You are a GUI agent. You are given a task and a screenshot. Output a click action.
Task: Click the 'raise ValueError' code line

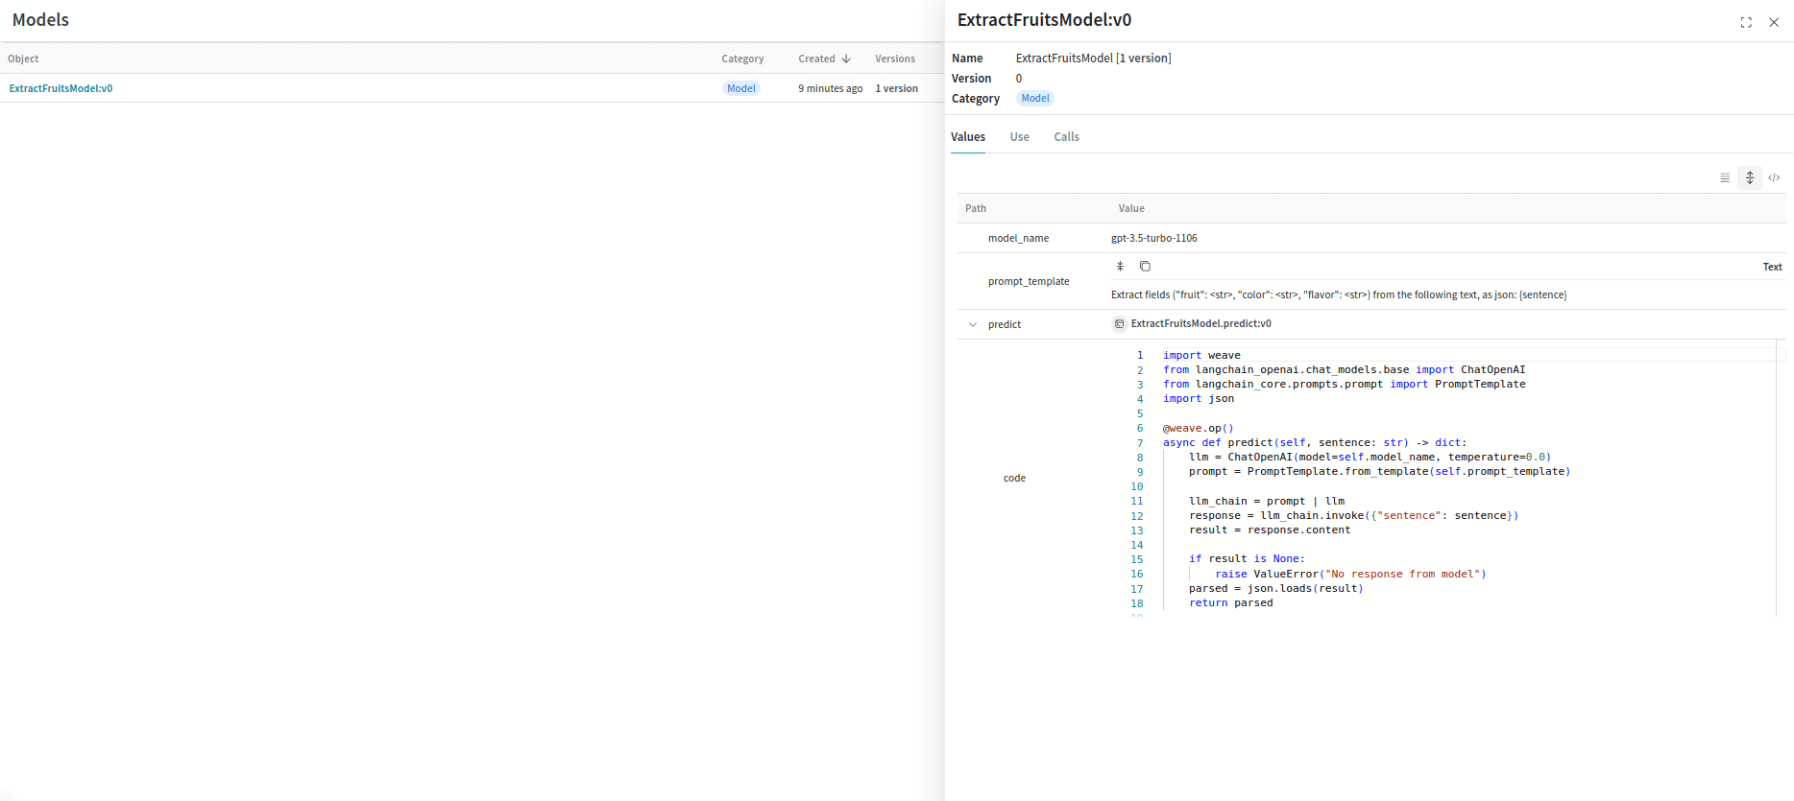click(x=1350, y=574)
